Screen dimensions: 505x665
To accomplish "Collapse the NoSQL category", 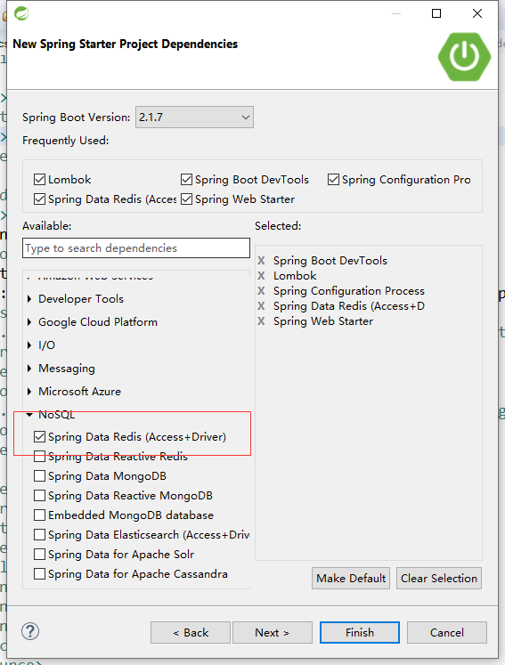I will click(x=29, y=415).
